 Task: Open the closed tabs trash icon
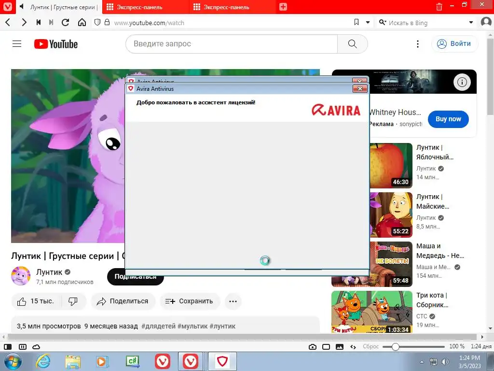pos(439,7)
